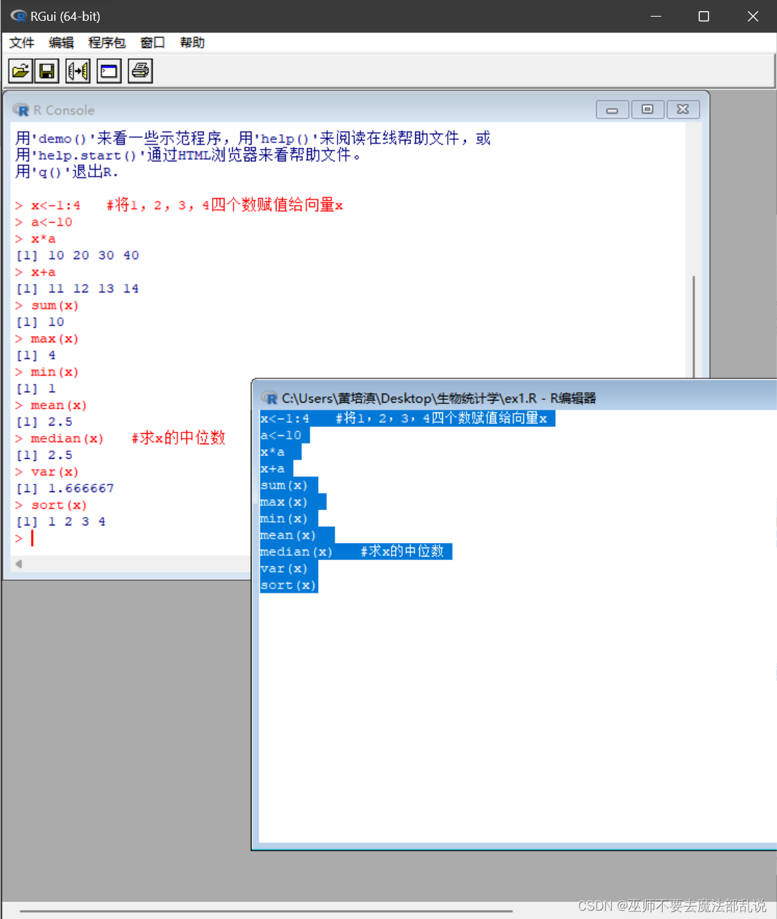Click the console output '[1] 11 12 13 14'

pyautogui.click(x=78, y=289)
